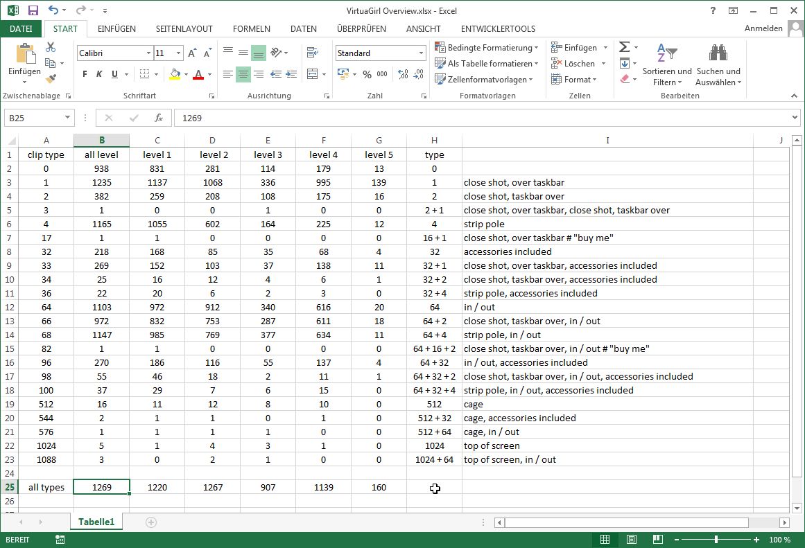
Task: Click the zoom slider handle
Action: (716, 539)
